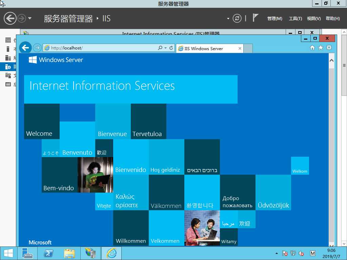Click Internet Explorer's forward arrow button
347x260 pixels.
[37, 47]
